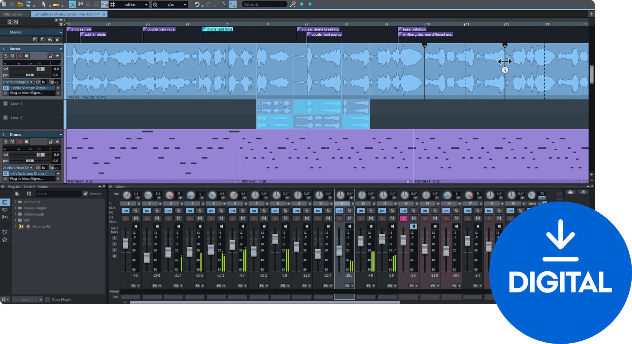Click the analyzer graph icon in Plug-ins sidebar
Image resolution: width=632 pixels, height=344 pixels.
(x=5, y=217)
